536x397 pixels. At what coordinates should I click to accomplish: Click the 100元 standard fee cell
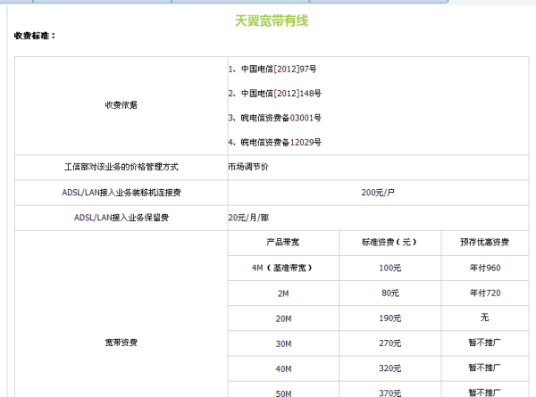[390, 268]
